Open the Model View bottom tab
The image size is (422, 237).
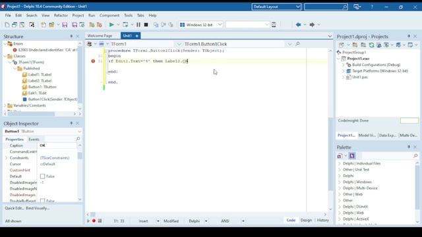(x=367, y=135)
